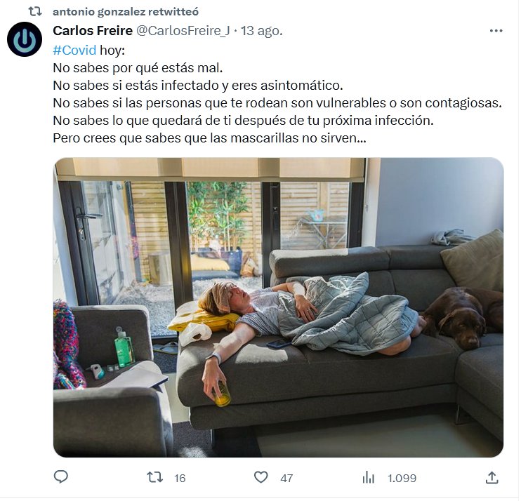Click the retweet indicator icon beside antonio gonzalez
Image resolution: width=521 pixels, height=501 pixels.
click(x=35, y=12)
